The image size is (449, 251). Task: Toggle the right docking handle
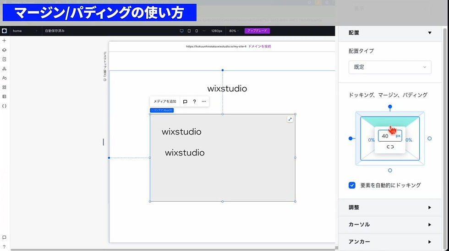[x=429, y=139]
